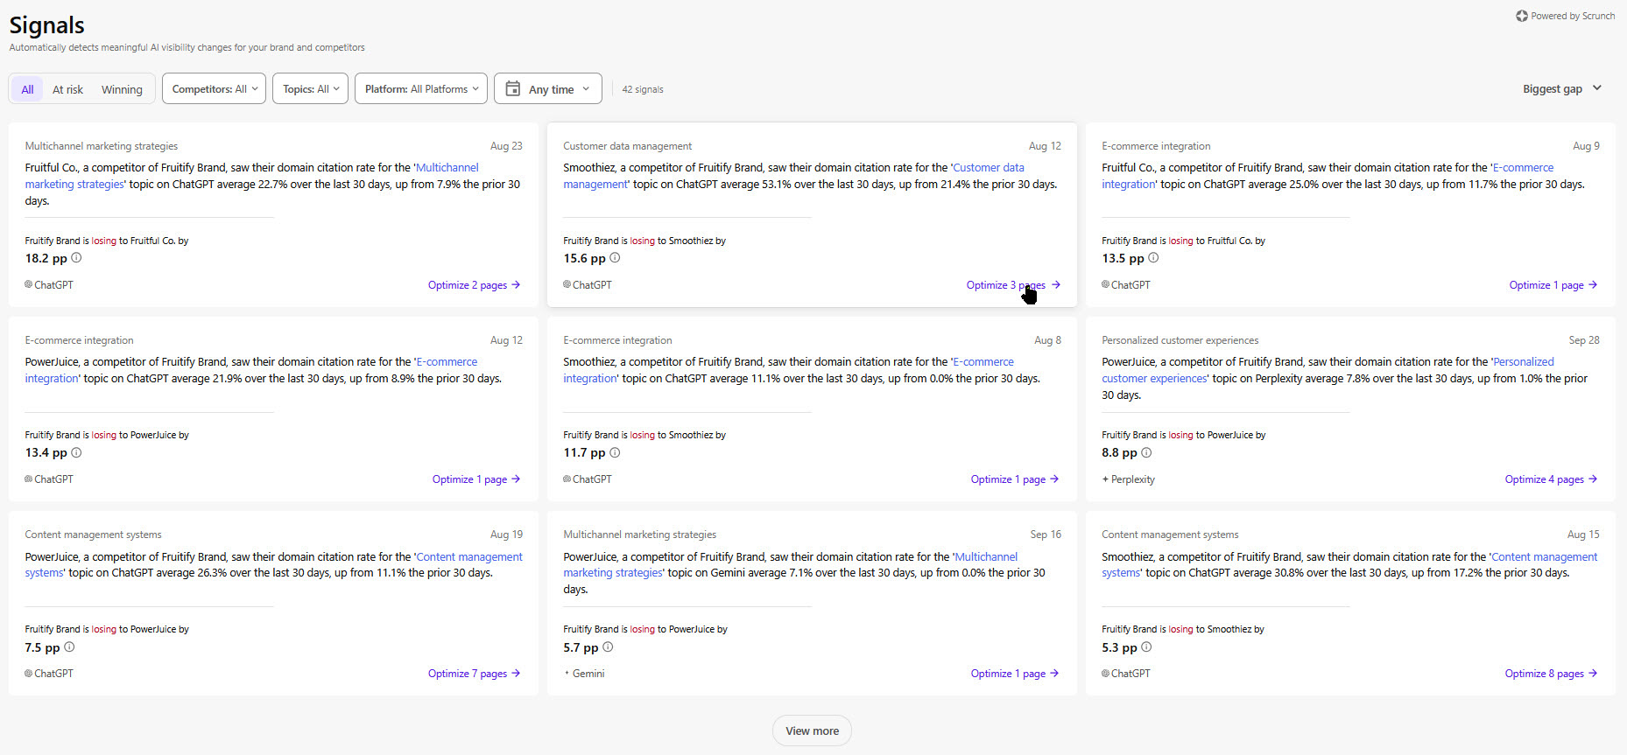Click the Optimize 4 pages link
Image resolution: width=1627 pixels, height=755 pixels.
tap(1551, 479)
